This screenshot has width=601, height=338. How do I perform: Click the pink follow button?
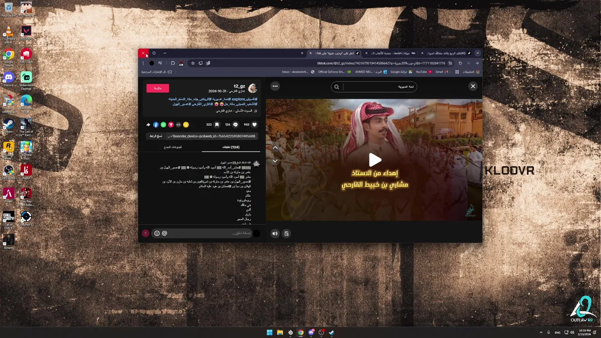[x=158, y=88]
